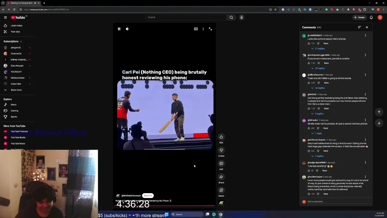Viewport: 387px width, 218px height.
Task: Expand the 1 reply thread
Action: [x=317, y=134]
